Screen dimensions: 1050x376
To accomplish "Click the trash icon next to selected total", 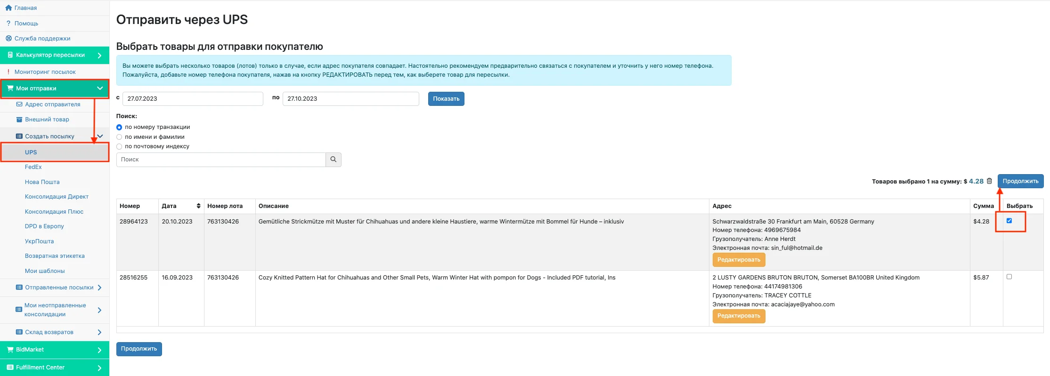I will tap(989, 181).
